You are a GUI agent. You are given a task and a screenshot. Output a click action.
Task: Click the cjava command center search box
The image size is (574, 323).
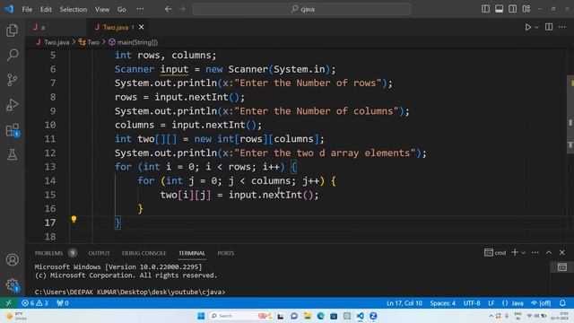click(302, 9)
